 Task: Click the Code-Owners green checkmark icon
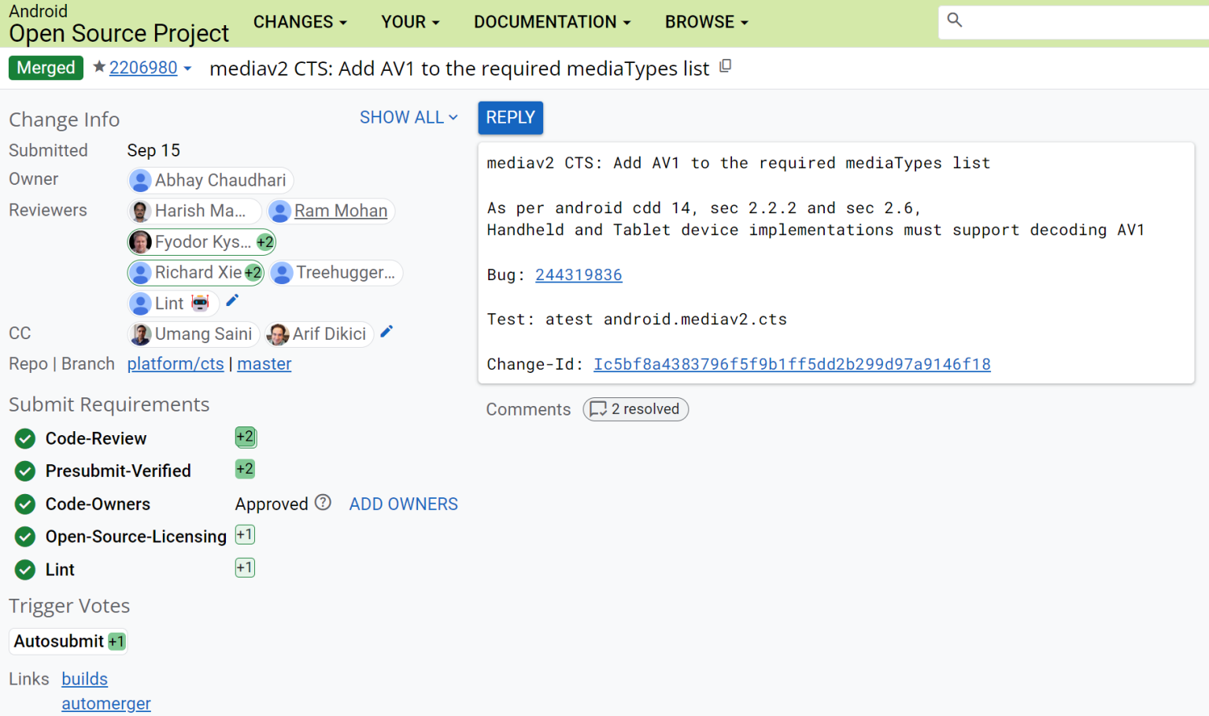click(x=25, y=504)
